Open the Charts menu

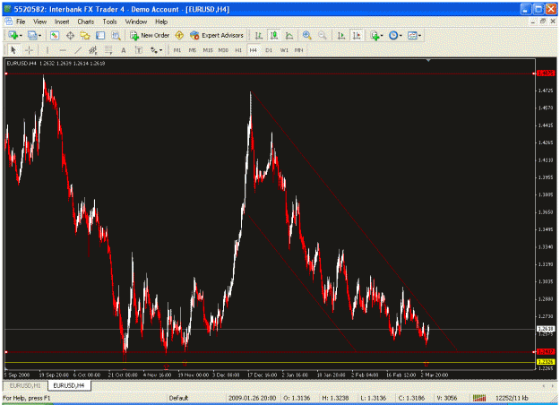click(86, 22)
